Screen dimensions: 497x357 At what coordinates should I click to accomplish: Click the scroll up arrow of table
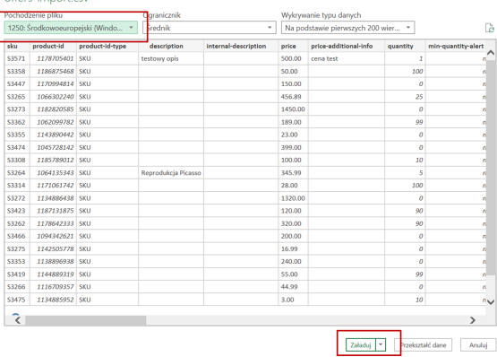[491, 53]
